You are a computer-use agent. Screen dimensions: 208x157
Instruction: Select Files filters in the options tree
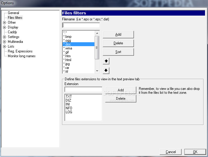click(x=15, y=18)
